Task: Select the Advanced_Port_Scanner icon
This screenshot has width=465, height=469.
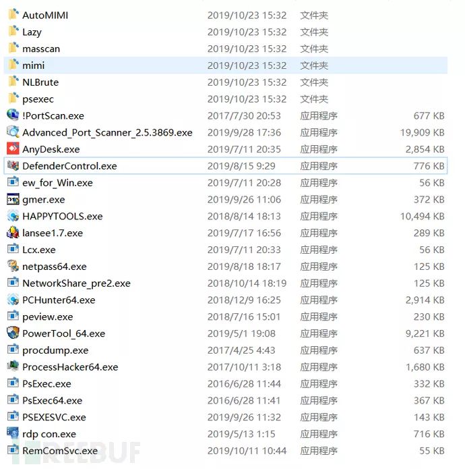Action: [13, 132]
